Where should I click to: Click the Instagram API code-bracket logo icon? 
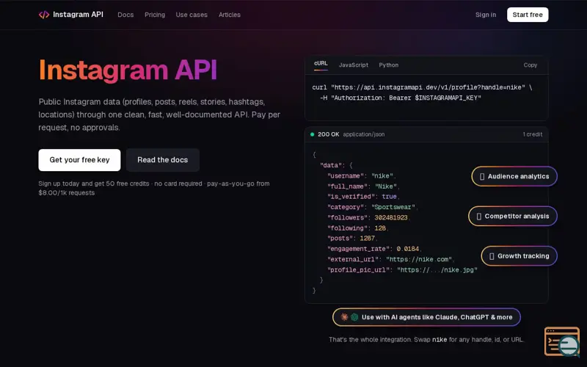[x=44, y=15]
